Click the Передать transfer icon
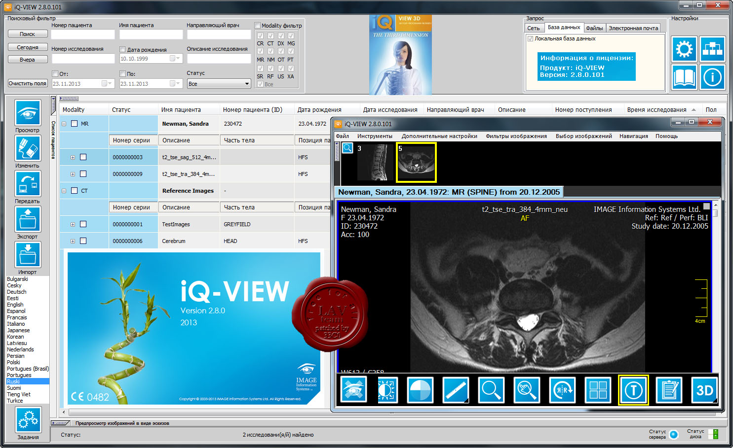Viewport: 733px width, 448px height. (x=28, y=184)
